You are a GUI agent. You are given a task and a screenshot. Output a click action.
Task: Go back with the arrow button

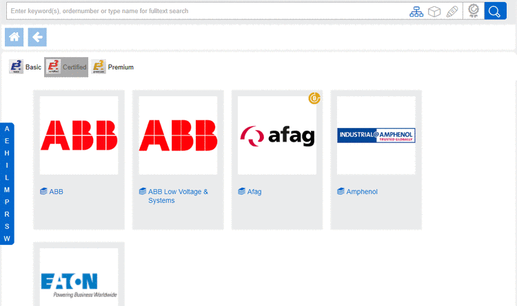click(37, 37)
